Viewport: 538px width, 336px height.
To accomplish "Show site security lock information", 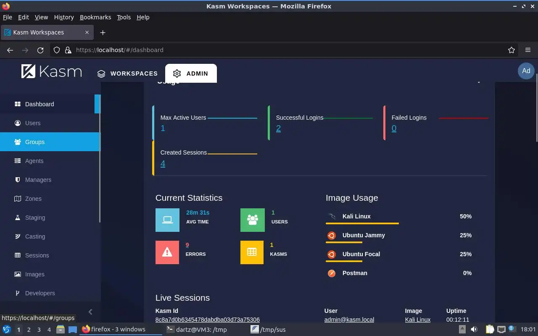I will [68, 50].
